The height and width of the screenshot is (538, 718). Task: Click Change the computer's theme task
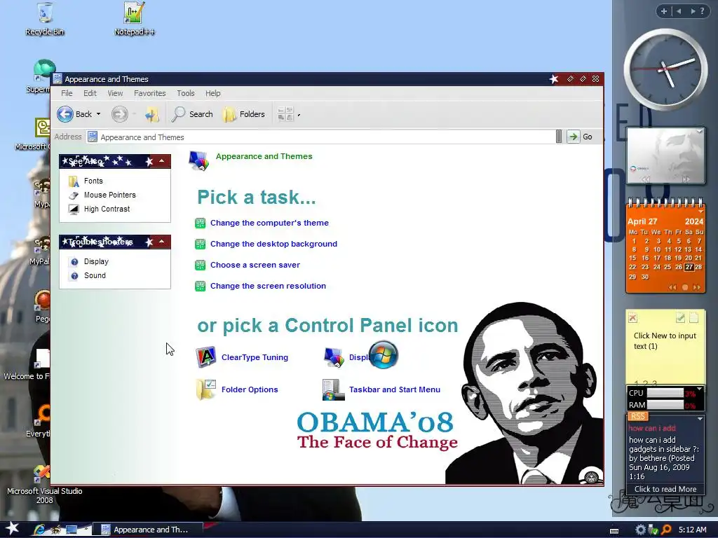[x=269, y=223]
